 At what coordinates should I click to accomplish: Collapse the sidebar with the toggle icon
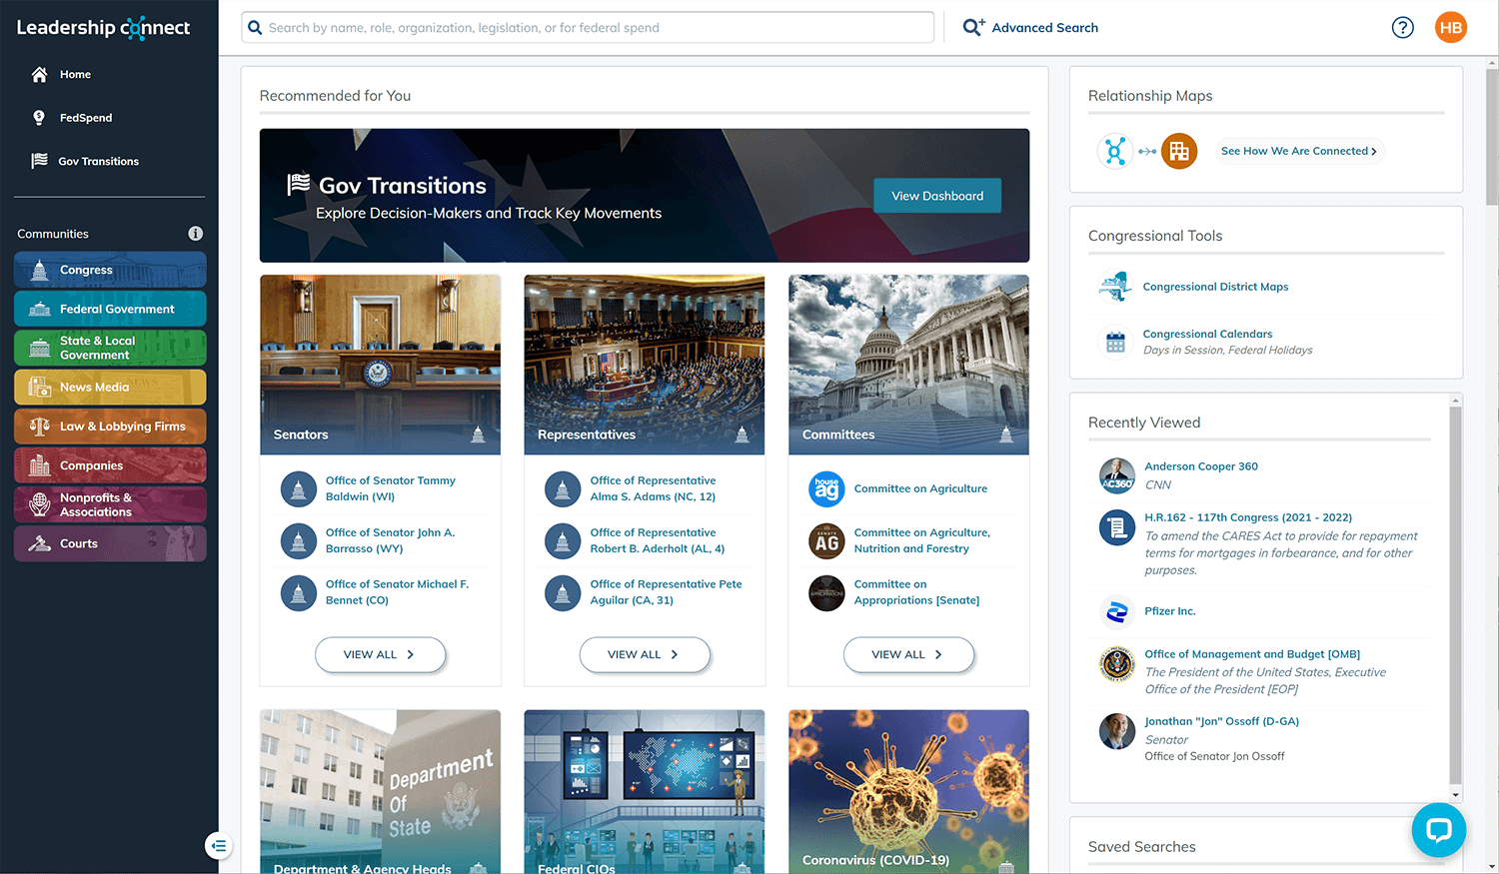coord(219,846)
